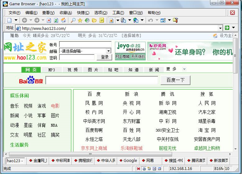Image resolution: width=242 pixels, height=174 pixels.
Task: Close current tab with red X box
Action: click(x=232, y=12)
